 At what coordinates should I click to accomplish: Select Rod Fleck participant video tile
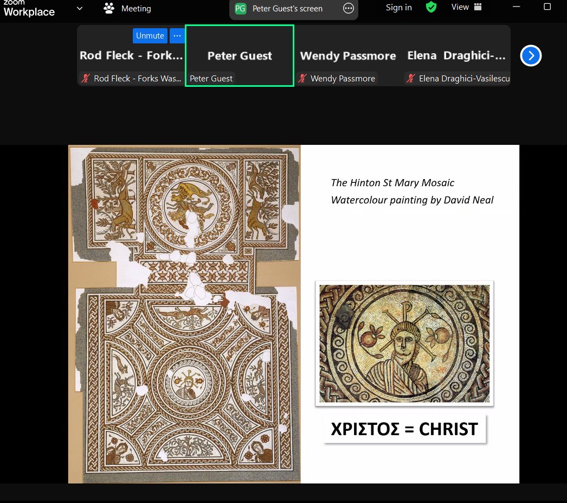click(131, 56)
